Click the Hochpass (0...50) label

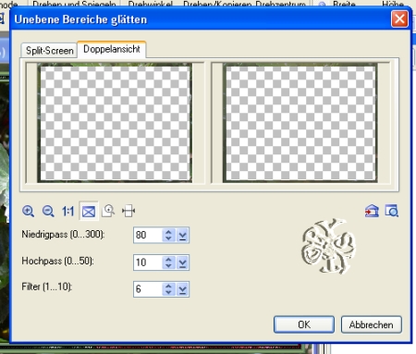[57, 262]
